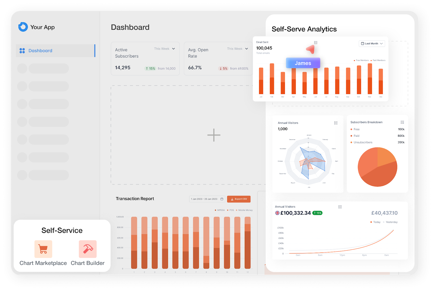Screen dimensions: 433x290
Task: Click the James cursor label
Action: click(303, 63)
